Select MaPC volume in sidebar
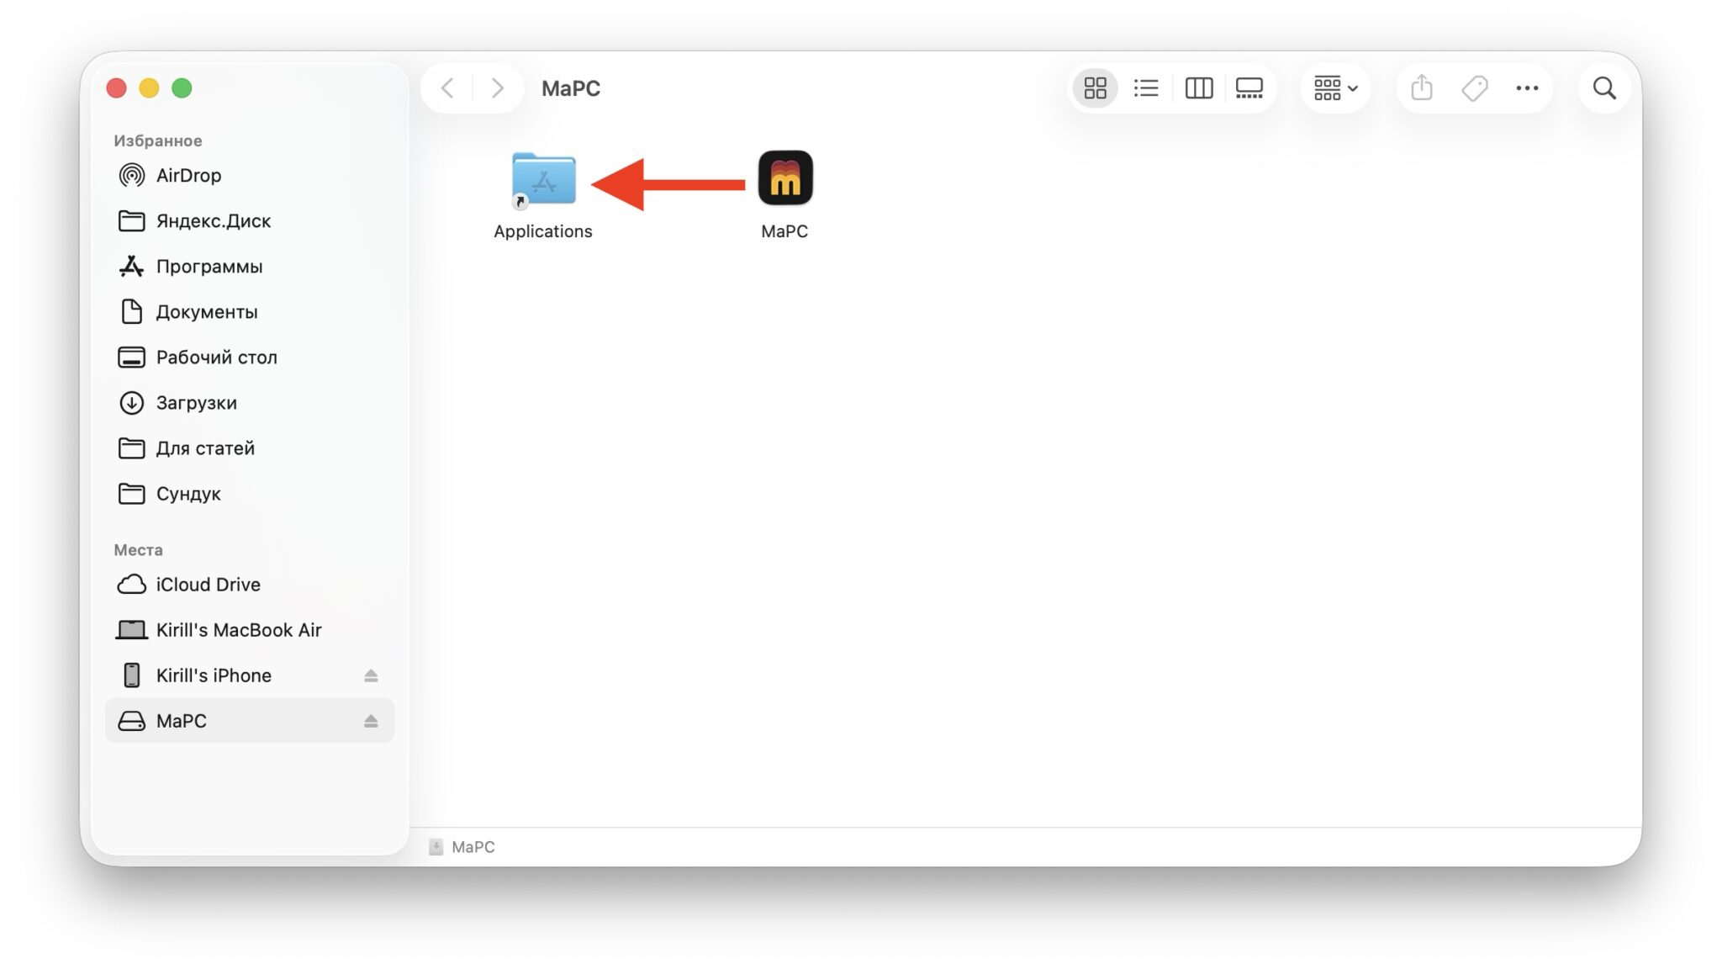Screen dimensions: 1722x969 (249, 720)
